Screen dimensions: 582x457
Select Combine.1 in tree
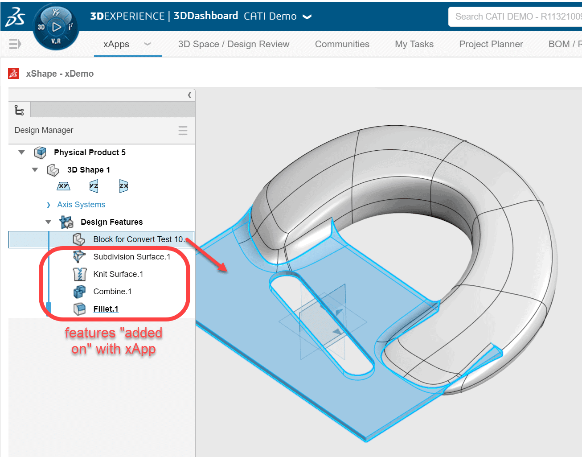[112, 292]
